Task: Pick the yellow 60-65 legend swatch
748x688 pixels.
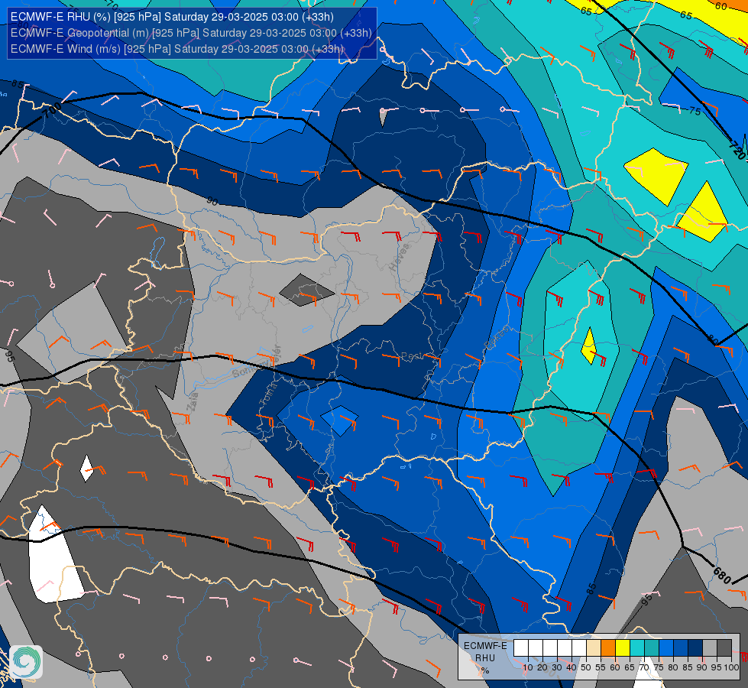Action: [623, 648]
